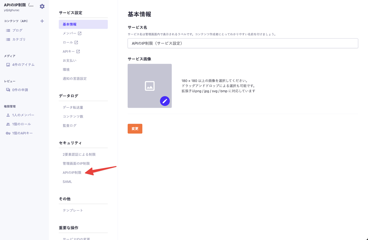Click the plus icon to add content API
The width and height of the screenshot is (368, 240).
pyautogui.click(x=42, y=21)
